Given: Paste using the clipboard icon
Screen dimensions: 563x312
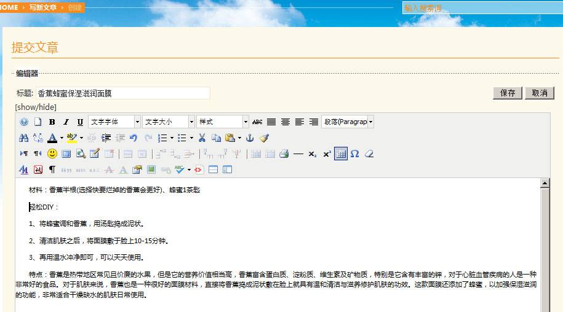Looking at the screenshot, I should pos(230,138).
